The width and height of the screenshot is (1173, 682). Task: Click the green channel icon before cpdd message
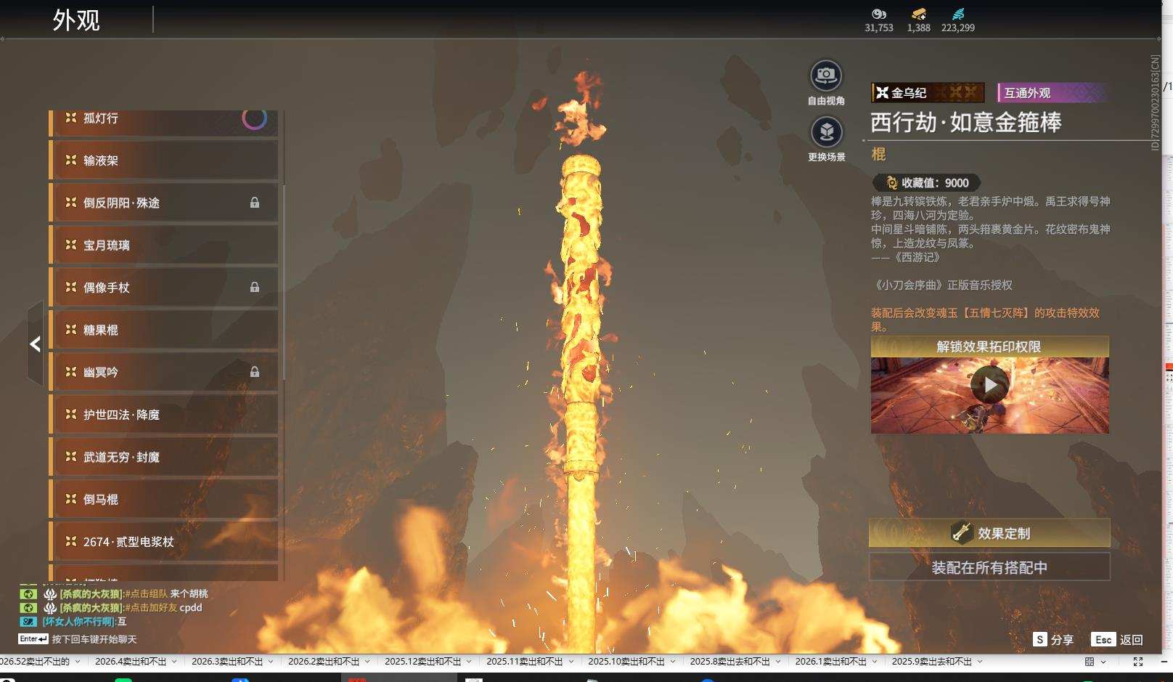pos(28,608)
